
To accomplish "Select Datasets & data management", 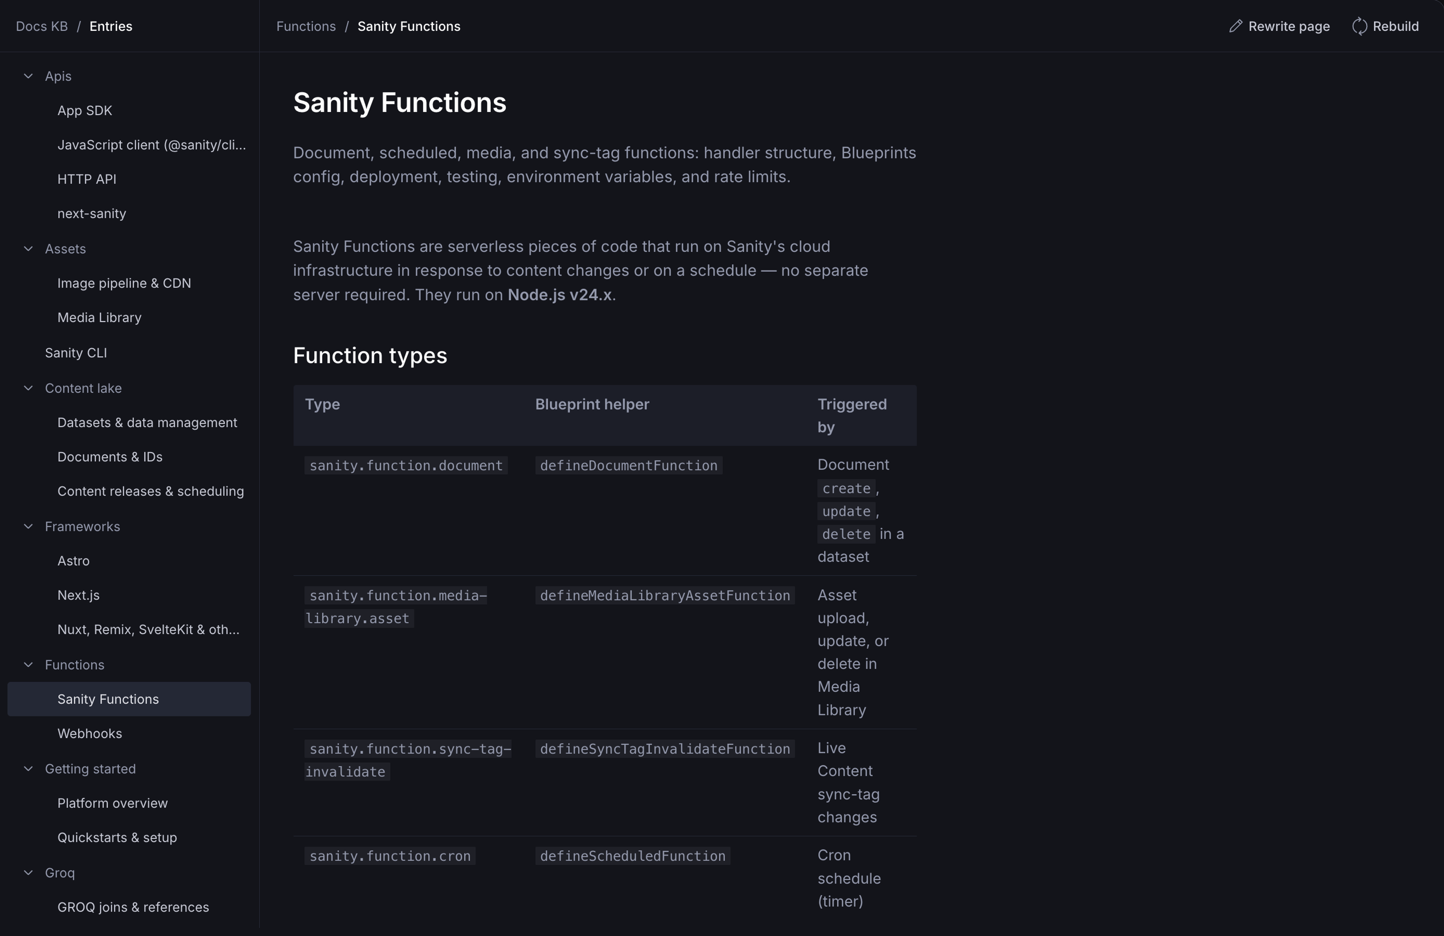I will pyautogui.click(x=129, y=422).
